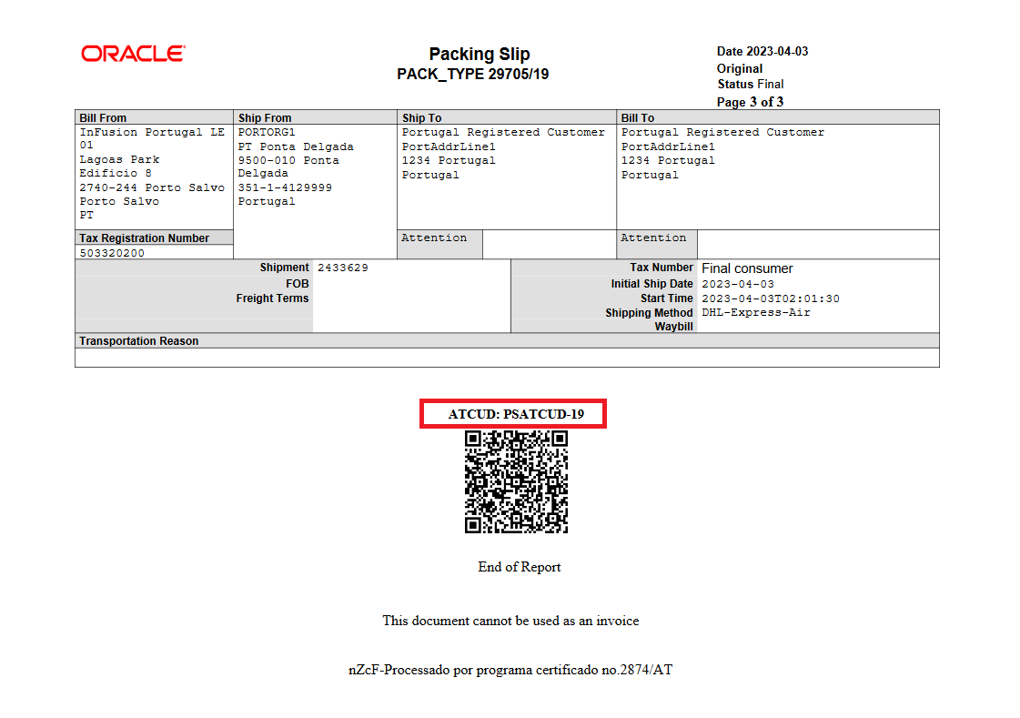Click Tax Registration Number label
1020x718 pixels.
click(145, 238)
